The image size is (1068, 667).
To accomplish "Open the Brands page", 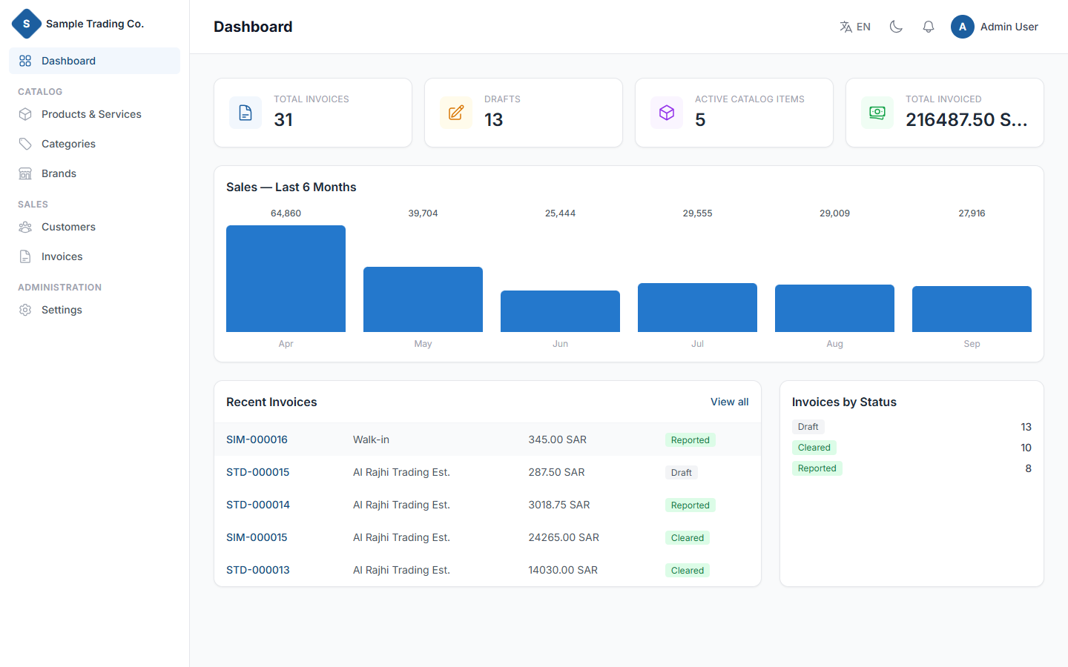I will point(94,173).
